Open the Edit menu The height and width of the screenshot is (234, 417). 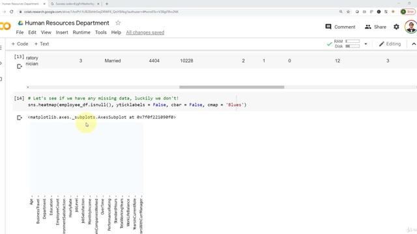click(32, 32)
